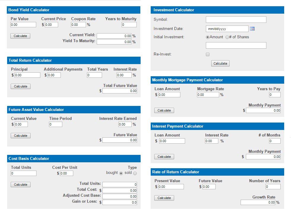Select the Amount radio button

[208, 37]
